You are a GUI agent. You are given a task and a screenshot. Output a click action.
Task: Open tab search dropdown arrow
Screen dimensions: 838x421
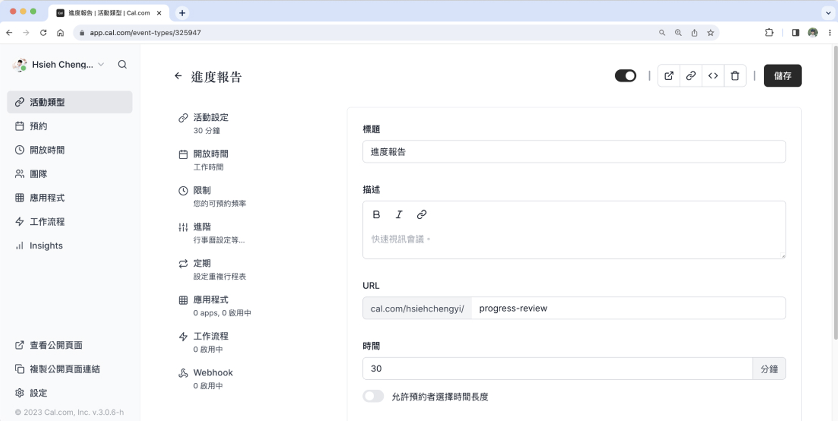point(828,13)
